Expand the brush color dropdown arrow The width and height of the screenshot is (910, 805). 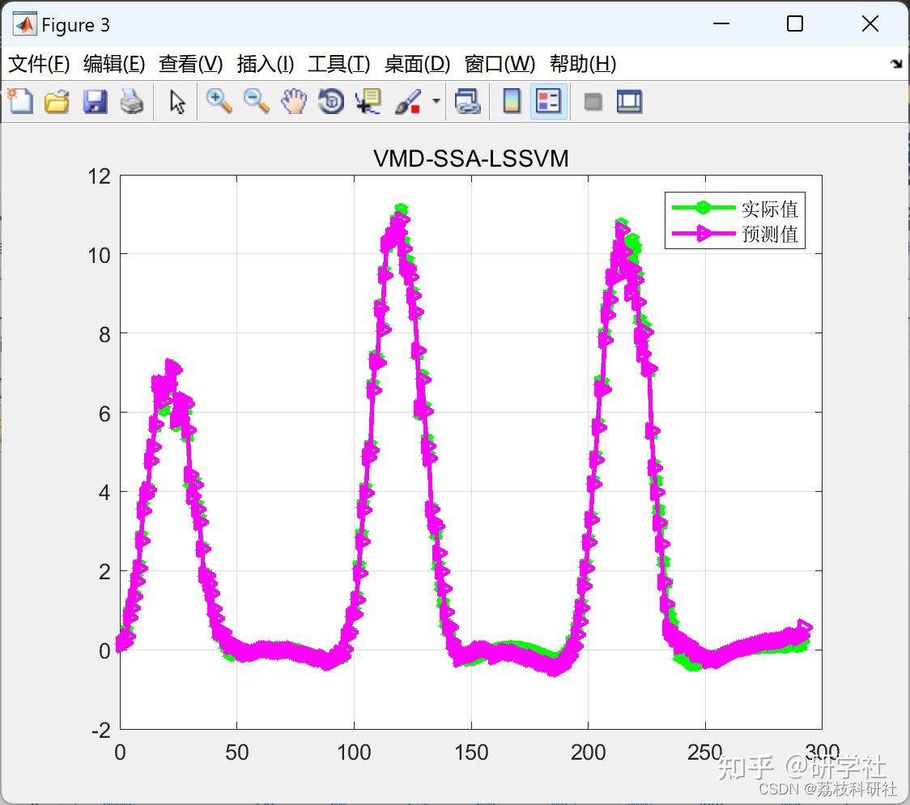click(x=436, y=101)
